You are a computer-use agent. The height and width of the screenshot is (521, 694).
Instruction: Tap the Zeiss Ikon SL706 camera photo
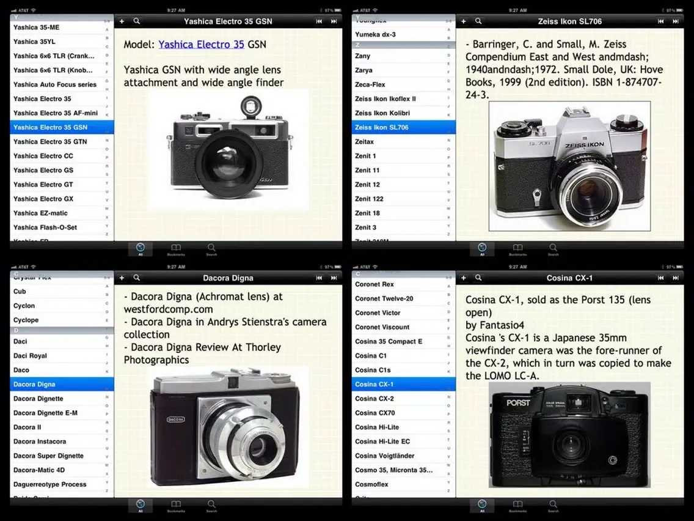[x=569, y=166]
